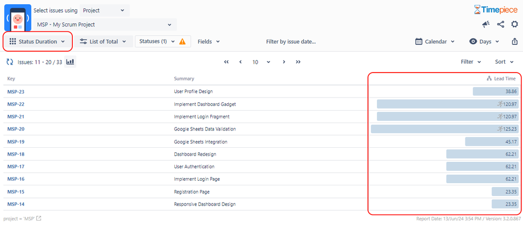
Task: Click the MSP project avatar
Action: click(18, 18)
